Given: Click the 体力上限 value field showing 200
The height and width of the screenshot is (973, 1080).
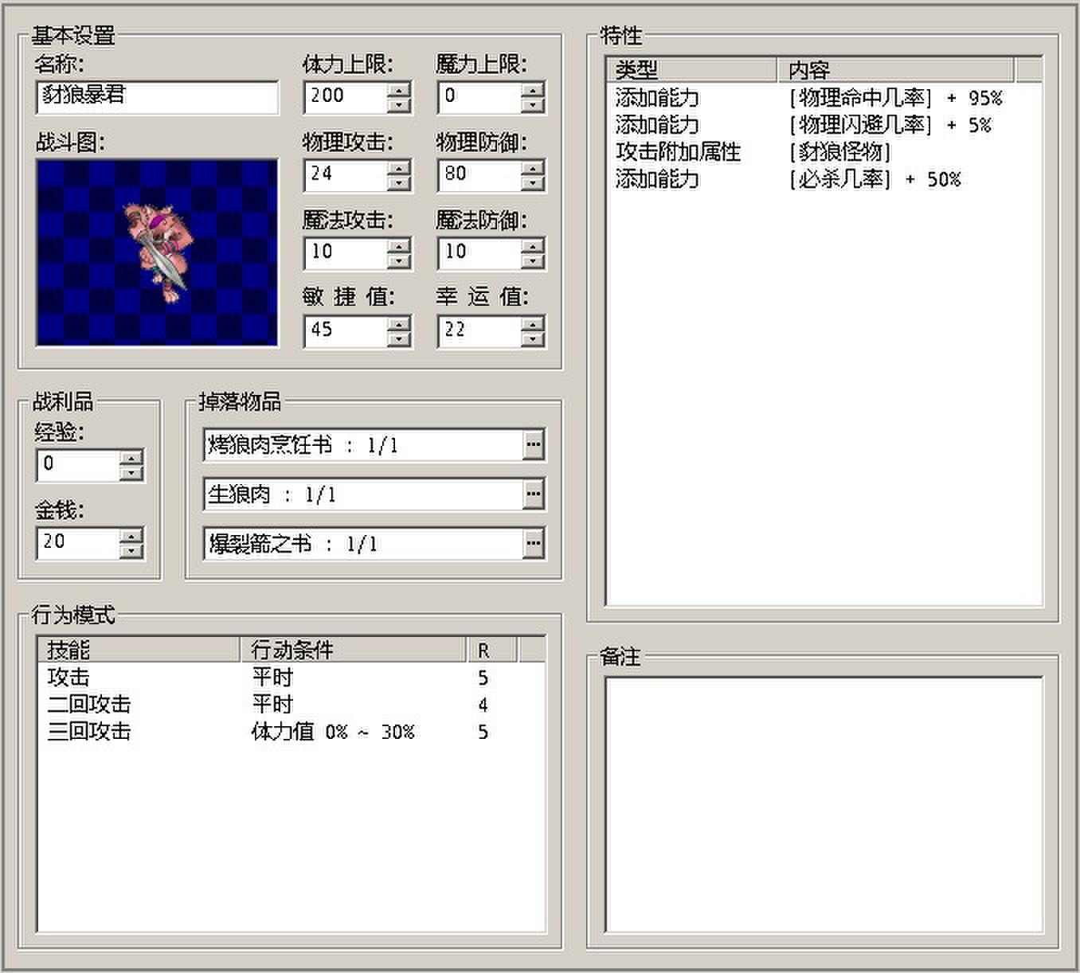Looking at the screenshot, I should (346, 96).
